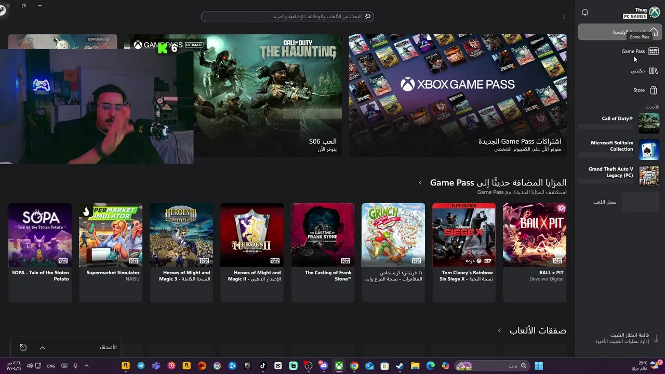Open File Explorer from taskbar

415,366
